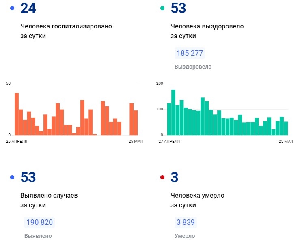Select the 190 820 total detected badge
The width and height of the screenshot is (302, 241).
click(39, 222)
